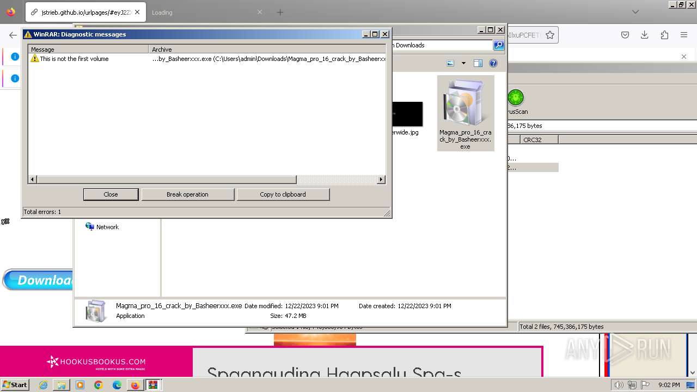Click the 'Total errors: 1' status text
Screen dimensions: 697x392
coord(42,212)
